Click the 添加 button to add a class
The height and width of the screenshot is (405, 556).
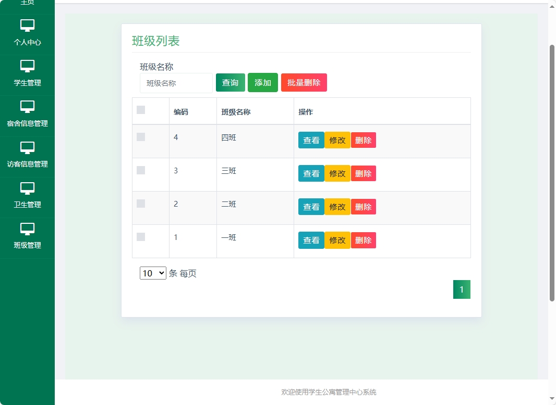click(263, 82)
